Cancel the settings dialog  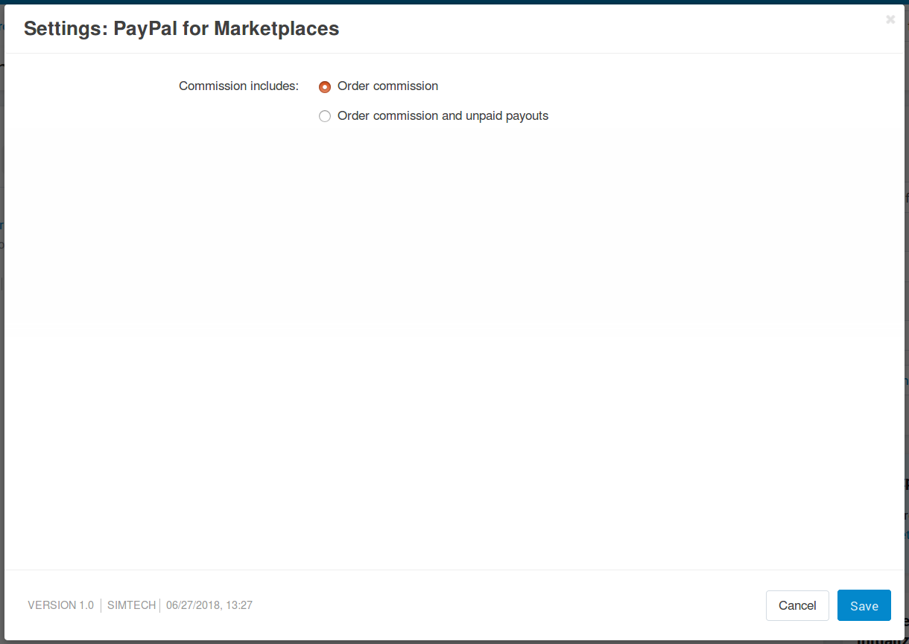(x=797, y=605)
